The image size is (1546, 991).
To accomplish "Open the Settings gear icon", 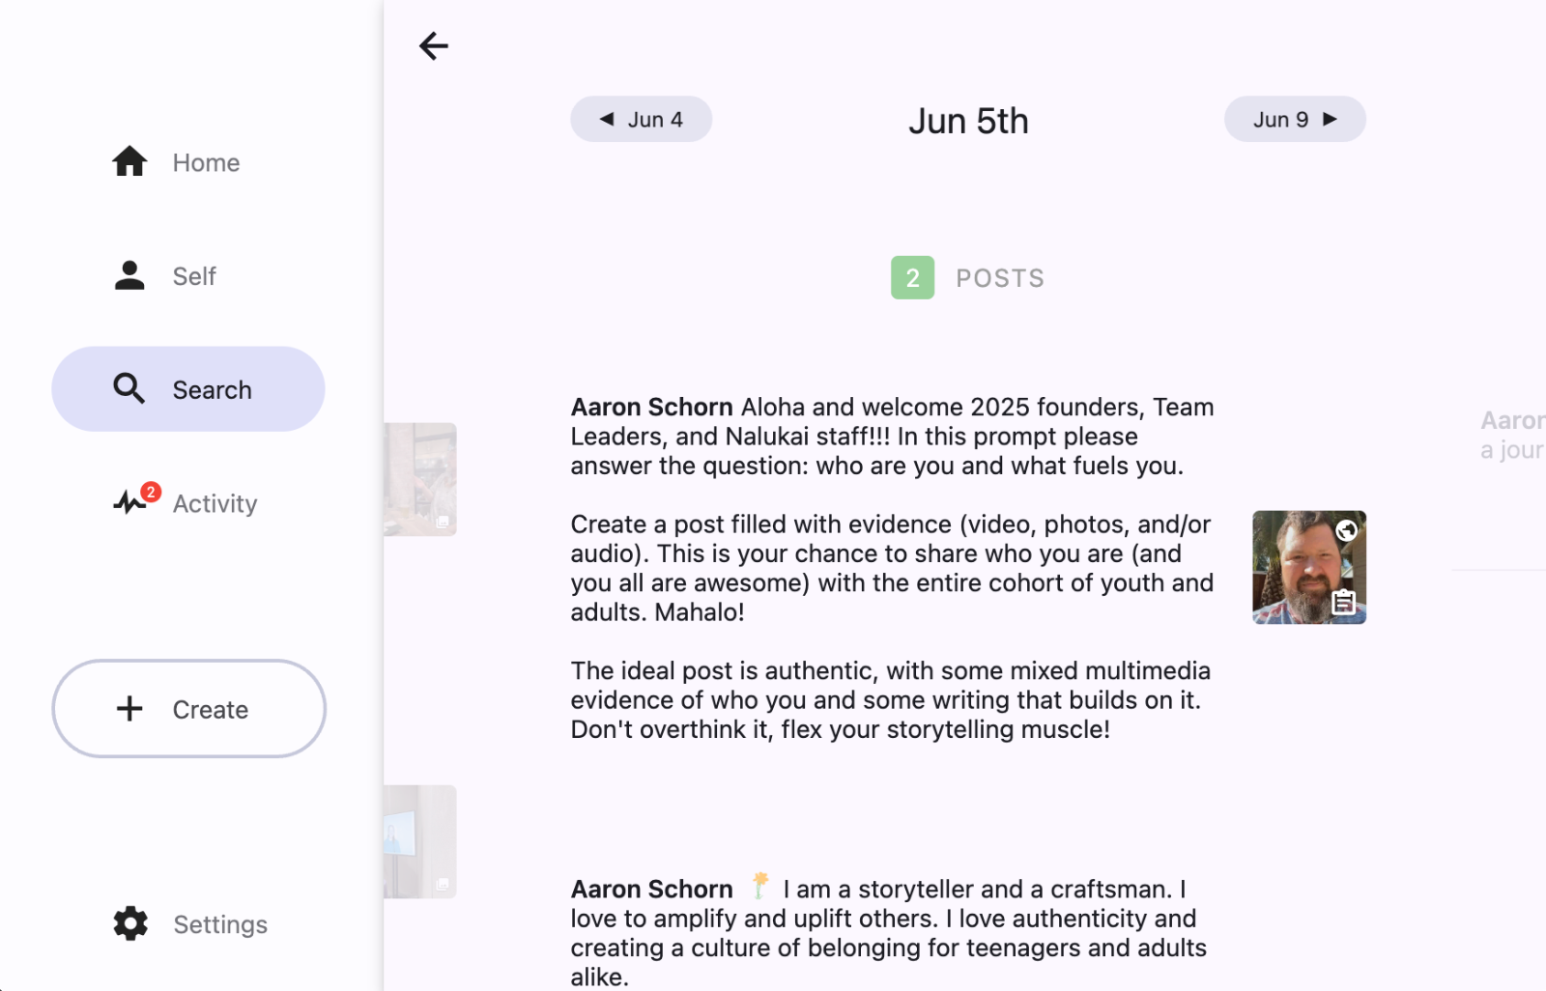I will click(130, 923).
